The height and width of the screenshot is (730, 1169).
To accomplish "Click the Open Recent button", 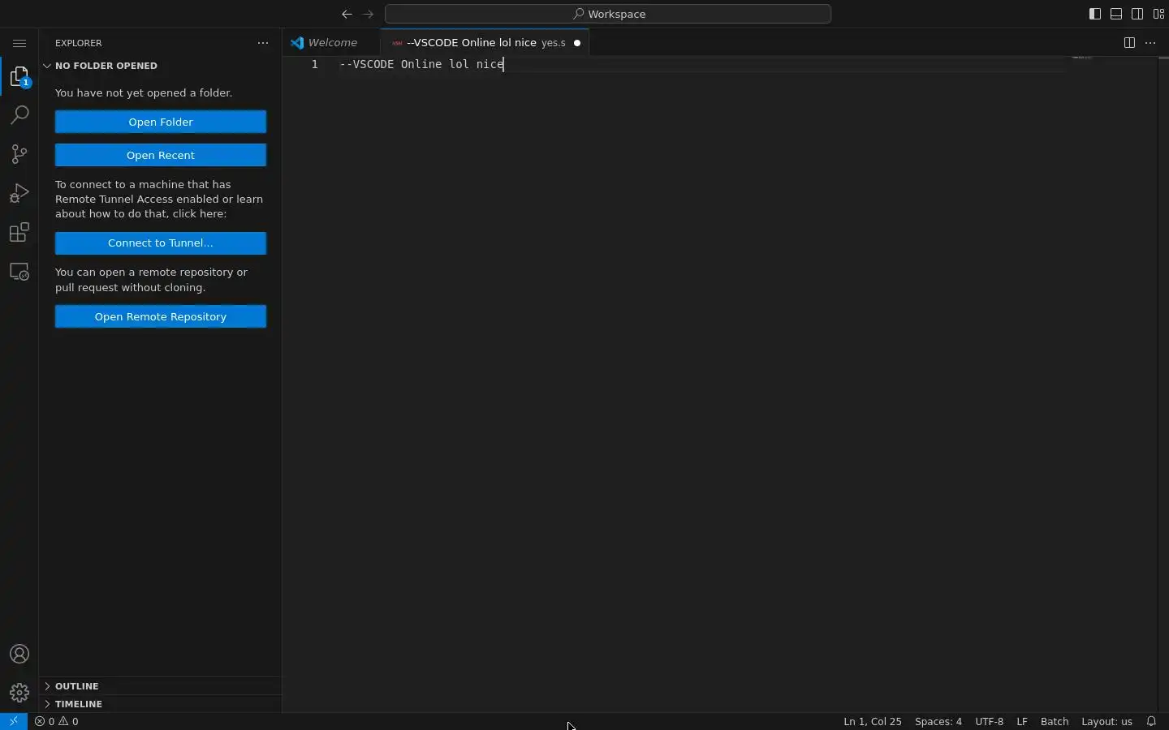I will (x=161, y=155).
